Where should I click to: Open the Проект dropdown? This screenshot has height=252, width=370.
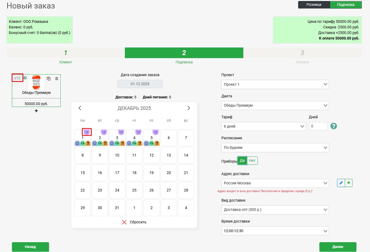coord(275,84)
